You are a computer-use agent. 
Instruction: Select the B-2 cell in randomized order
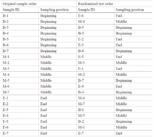pyautogui.click(x=95, y=121)
